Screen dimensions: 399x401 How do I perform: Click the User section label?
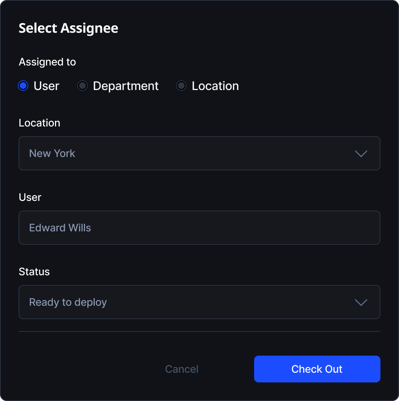(x=30, y=197)
